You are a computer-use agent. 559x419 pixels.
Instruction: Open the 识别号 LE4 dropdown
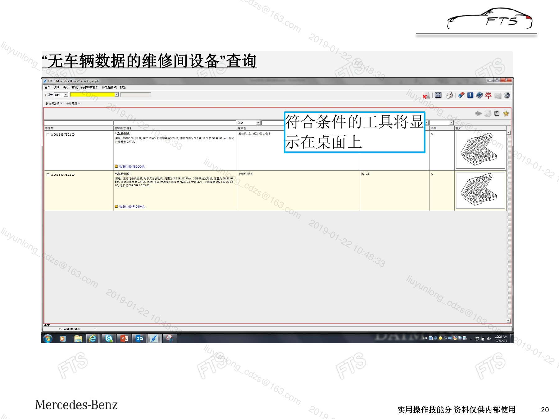point(66,95)
